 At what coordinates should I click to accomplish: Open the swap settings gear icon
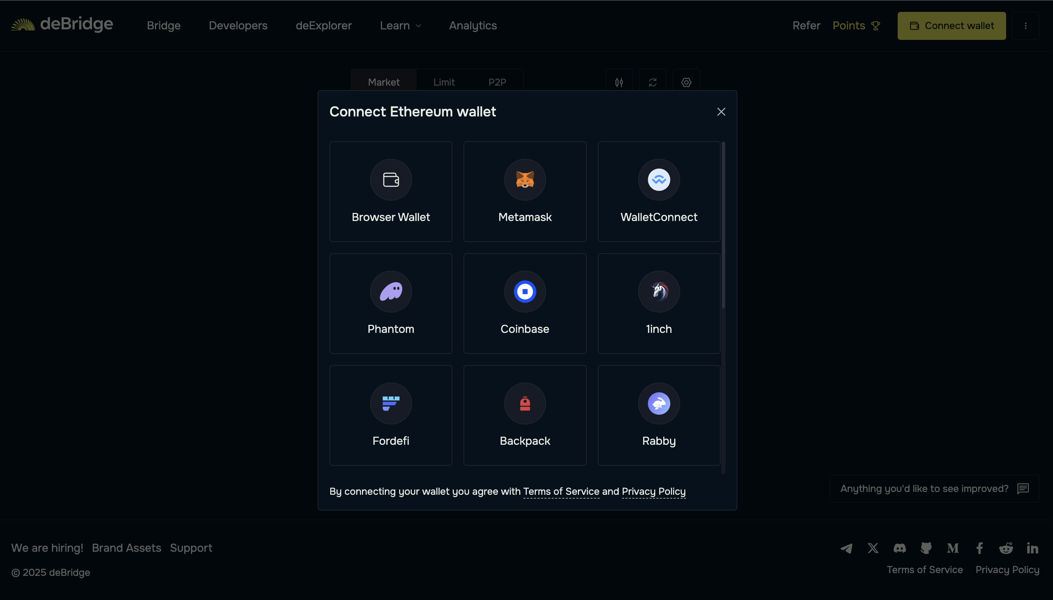click(686, 82)
